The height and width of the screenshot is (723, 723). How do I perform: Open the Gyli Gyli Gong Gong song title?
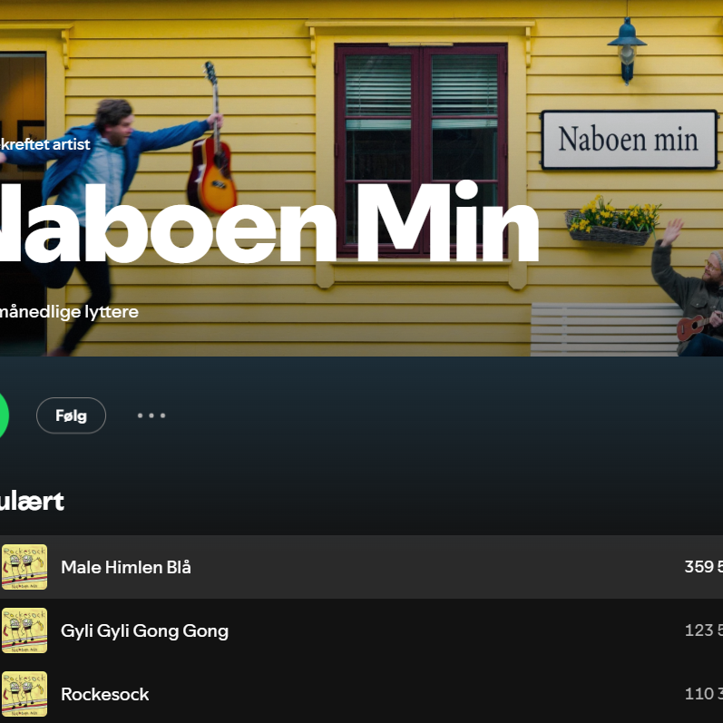click(145, 630)
